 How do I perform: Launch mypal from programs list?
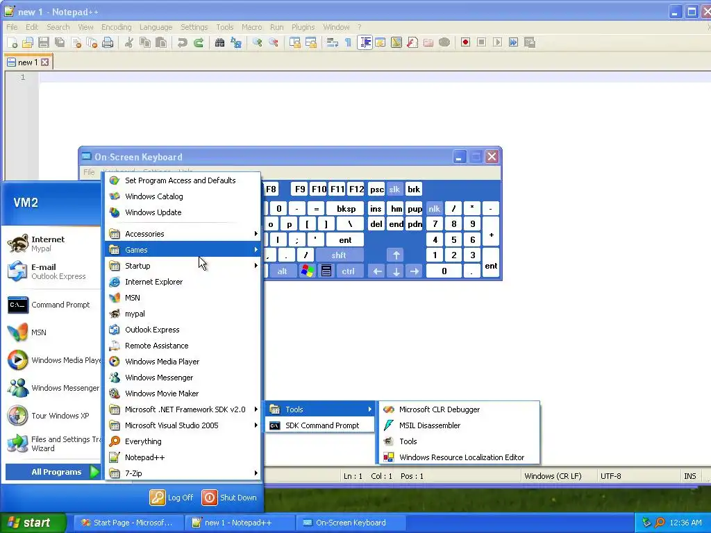pyautogui.click(x=183, y=314)
